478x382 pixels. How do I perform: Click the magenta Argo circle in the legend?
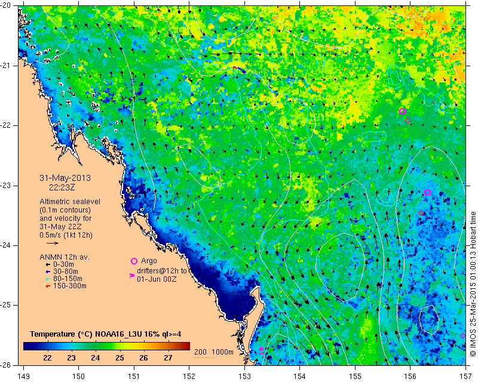click(x=134, y=261)
